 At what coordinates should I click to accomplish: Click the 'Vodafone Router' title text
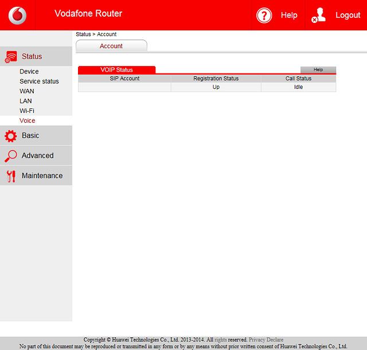[x=88, y=13]
